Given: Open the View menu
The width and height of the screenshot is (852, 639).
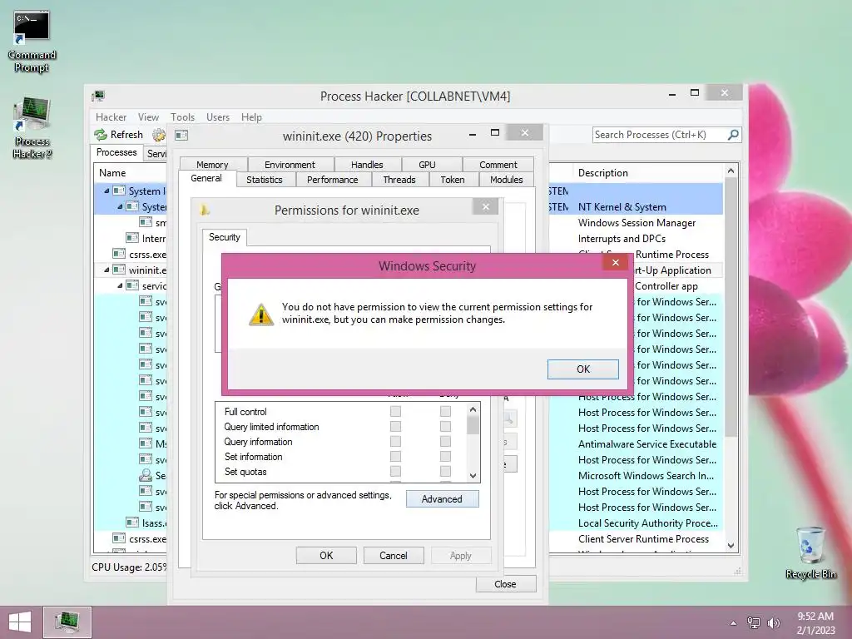Looking at the screenshot, I should click(x=148, y=116).
